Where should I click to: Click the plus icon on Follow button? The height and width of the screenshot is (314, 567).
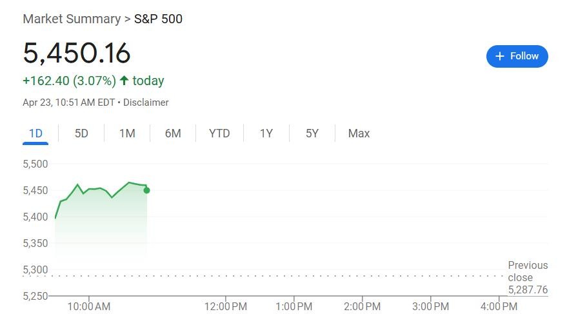(x=500, y=56)
